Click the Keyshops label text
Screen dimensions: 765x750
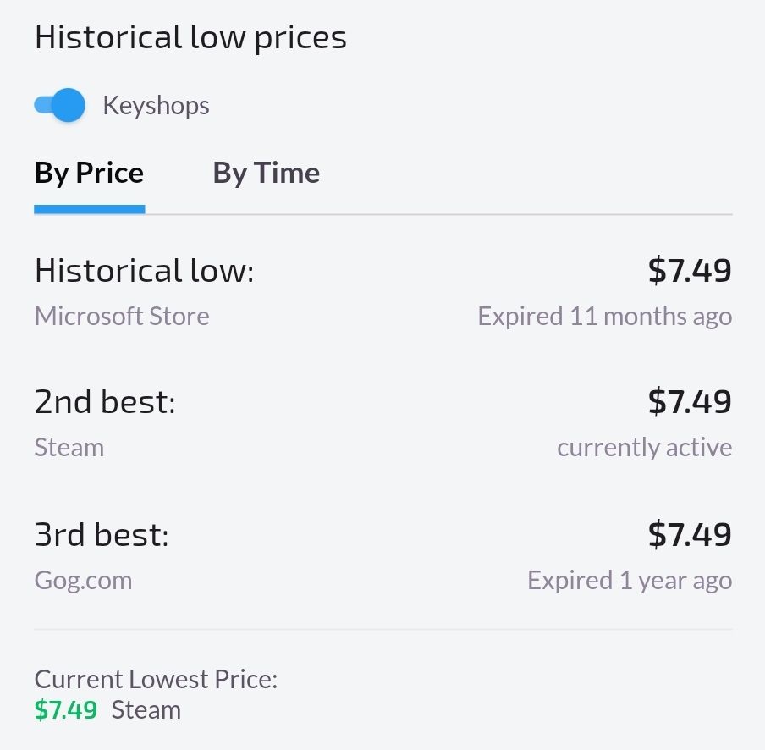tap(156, 106)
